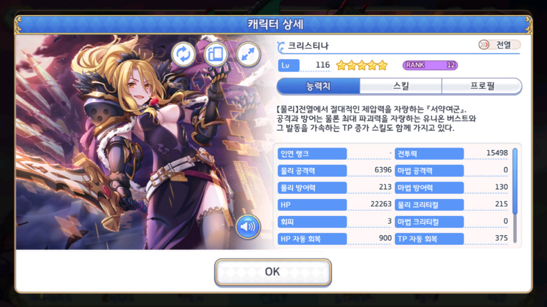Click the Lv level badge
547x307 pixels.
click(288, 65)
